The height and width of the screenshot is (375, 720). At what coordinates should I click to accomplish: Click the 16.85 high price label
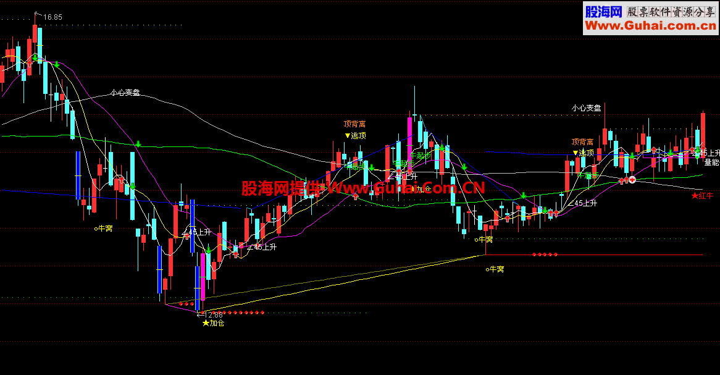53,17
